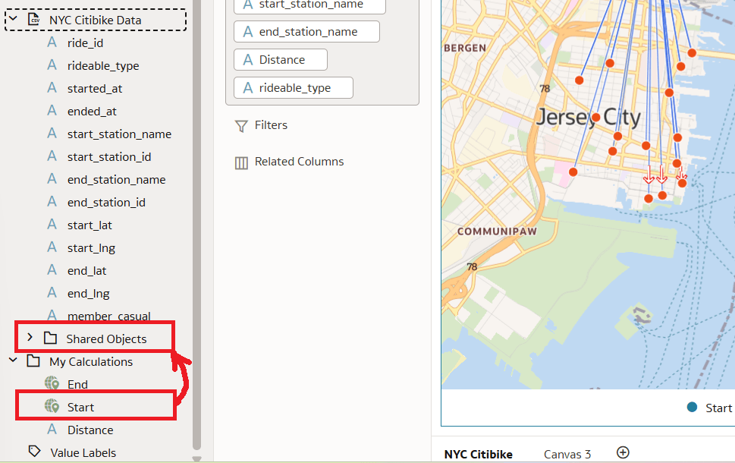The width and height of the screenshot is (735, 463).
Task: Click the rideable_type chip in grammar panel
Action: pyautogui.click(x=294, y=88)
